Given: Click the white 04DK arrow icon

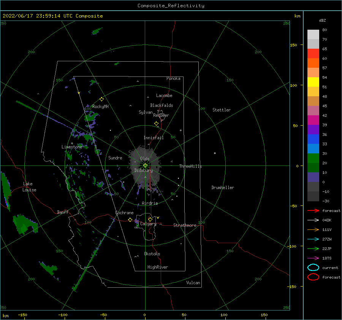Looking at the screenshot, I should pos(313,220).
